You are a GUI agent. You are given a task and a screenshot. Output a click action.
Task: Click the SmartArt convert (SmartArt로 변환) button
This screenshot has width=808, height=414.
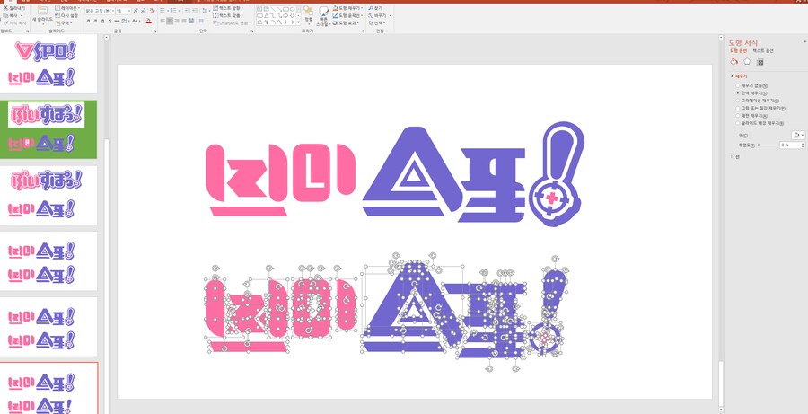(x=232, y=23)
